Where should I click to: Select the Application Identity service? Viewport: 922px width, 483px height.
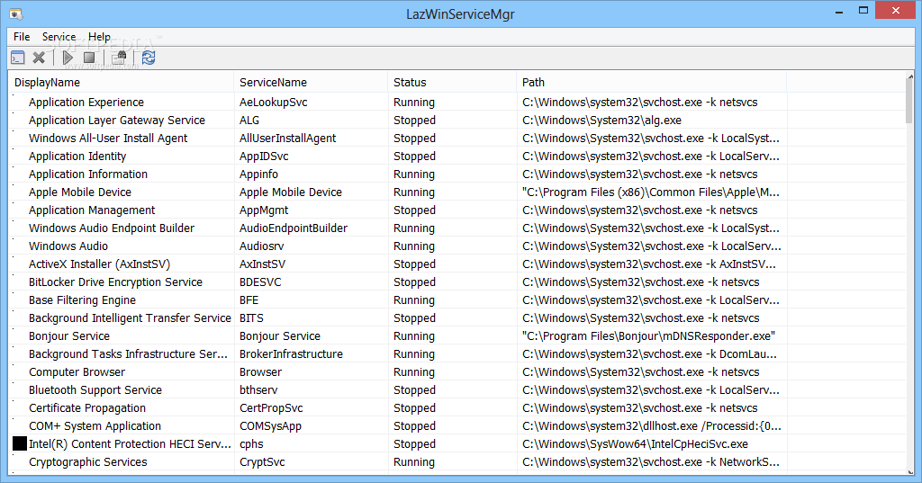tap(77, 157)
